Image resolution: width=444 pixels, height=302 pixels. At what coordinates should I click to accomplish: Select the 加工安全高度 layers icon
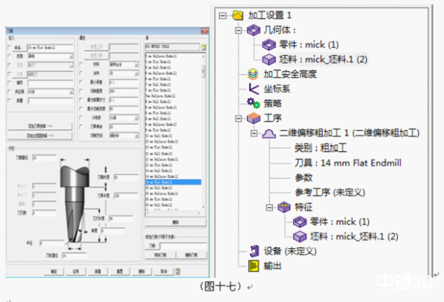[x=253, y=74]
